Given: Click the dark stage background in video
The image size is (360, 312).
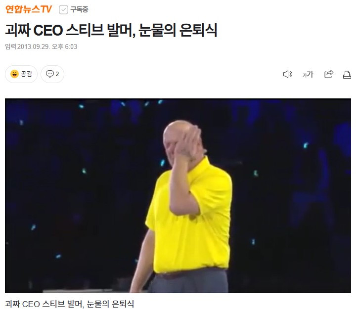Looking at the screenshot, I should pyautogui.click(x=69, y=183).
